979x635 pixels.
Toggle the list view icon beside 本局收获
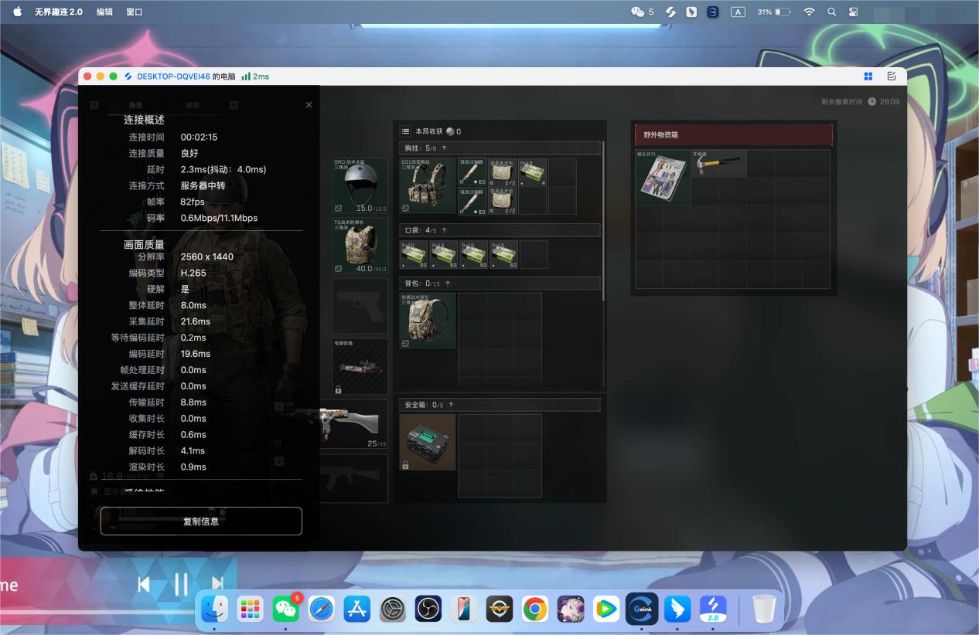pyautogui.click(x=405, y=131)
